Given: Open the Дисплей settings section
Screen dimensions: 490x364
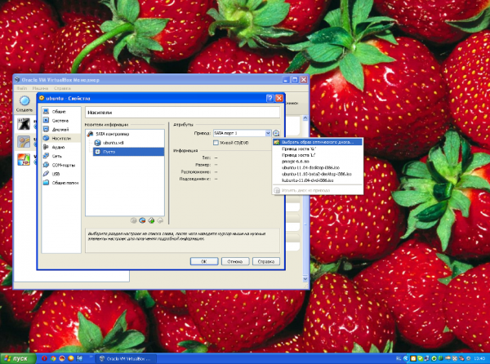Looking at the screenshot, I should pos(61,129).
